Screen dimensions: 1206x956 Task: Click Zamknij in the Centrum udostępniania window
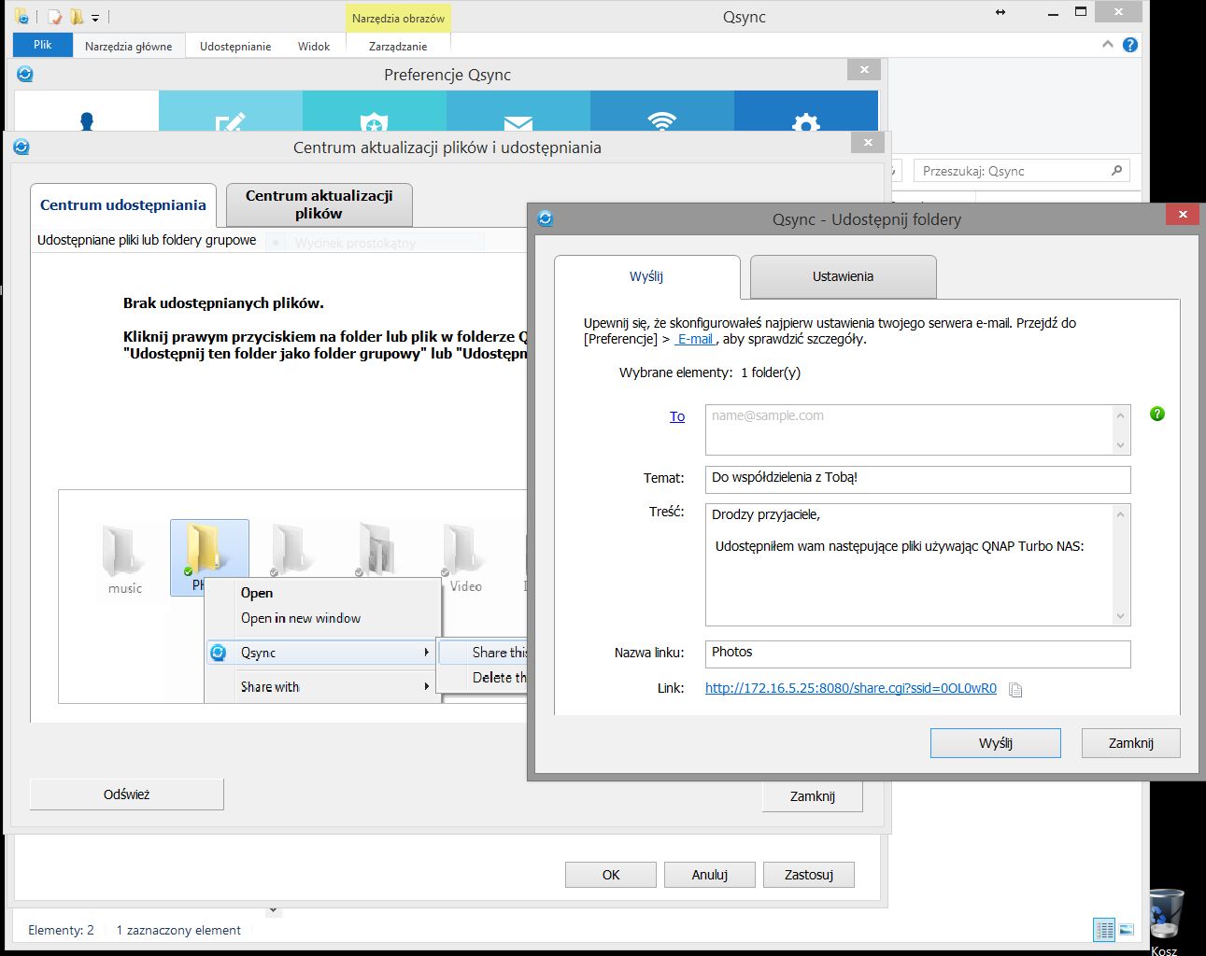(x=813, y=796)
